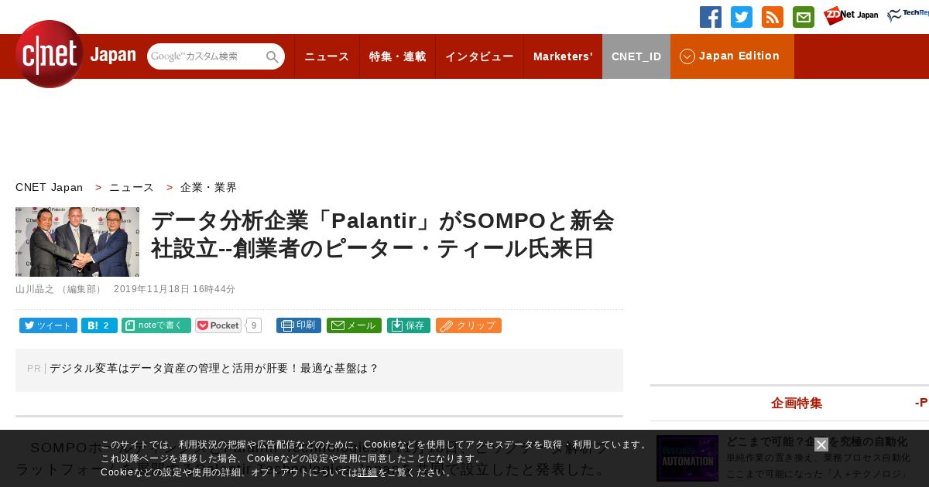Screen dimensions: 929x487
Task: Go to 企業・業界 breadcrumb link
Action: pos(209,187)
